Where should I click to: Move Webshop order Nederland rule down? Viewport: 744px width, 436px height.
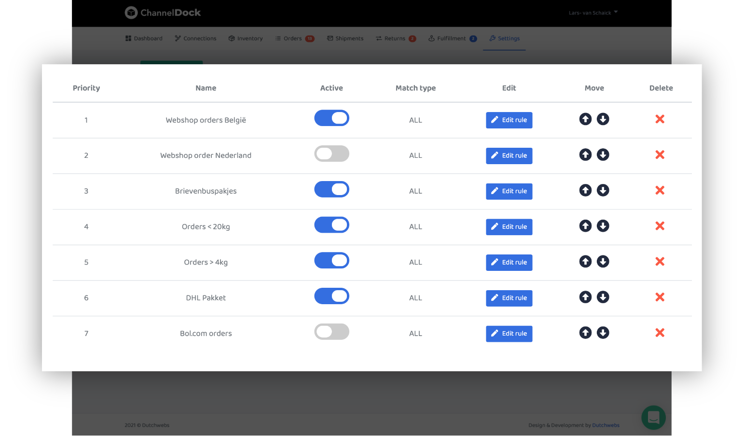click(x=603, y=155)
